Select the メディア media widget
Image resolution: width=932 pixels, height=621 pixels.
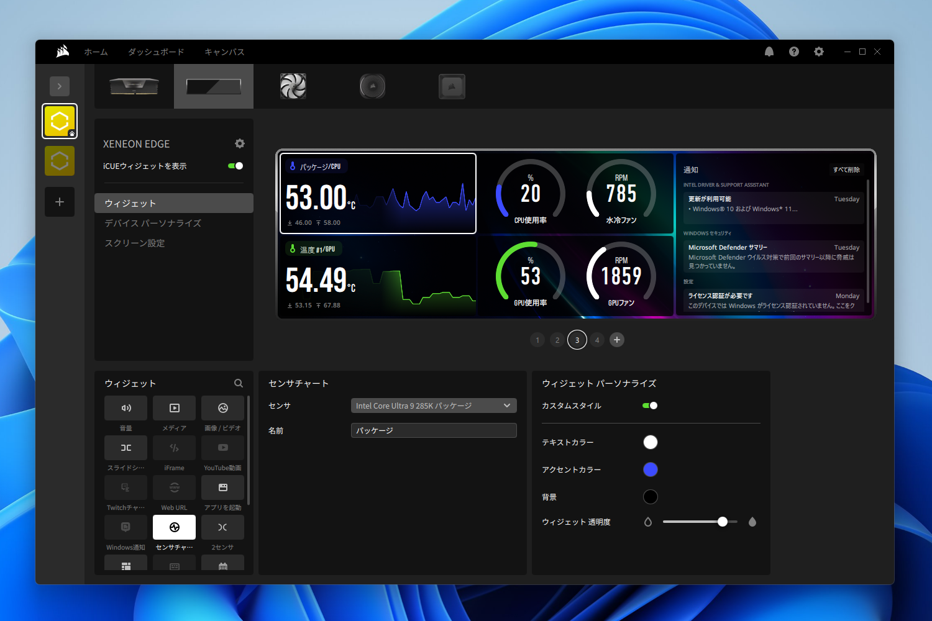point(174,407)
